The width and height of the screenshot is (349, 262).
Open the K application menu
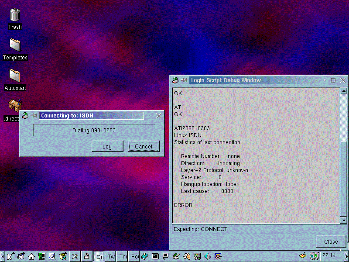10,256
